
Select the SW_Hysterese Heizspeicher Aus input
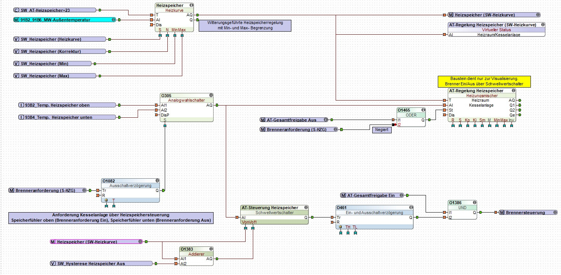click(102, 264)
